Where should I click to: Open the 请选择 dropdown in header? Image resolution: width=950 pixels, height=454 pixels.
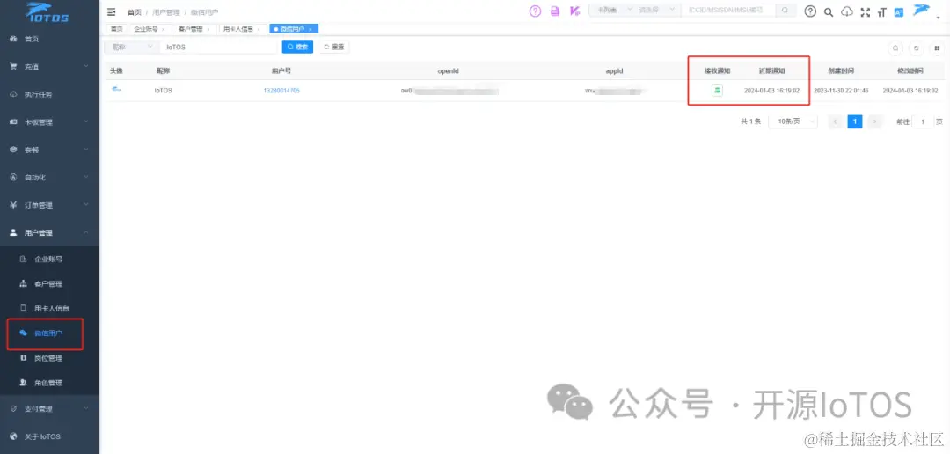click(657, 11)
